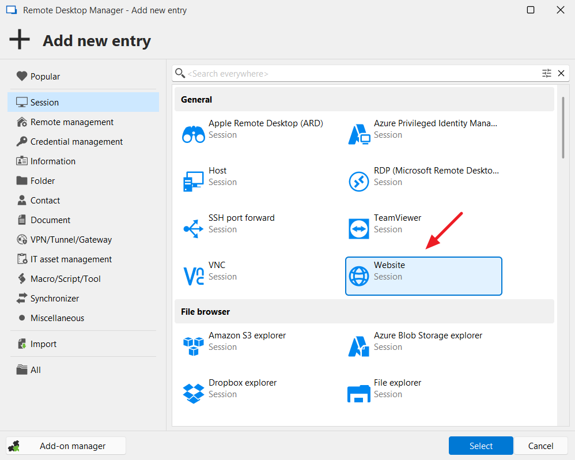Viewport: 575px width, 460px height.
Task: Select the Apple Remote Desktop binoculars icon
Action: (193, 134)
